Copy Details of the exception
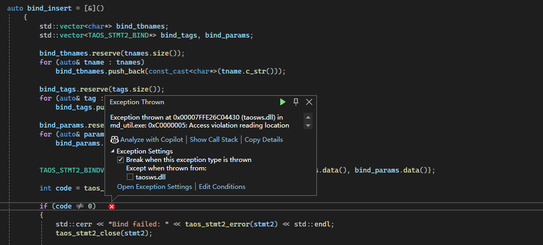543x245 pixels. (263, 140)
